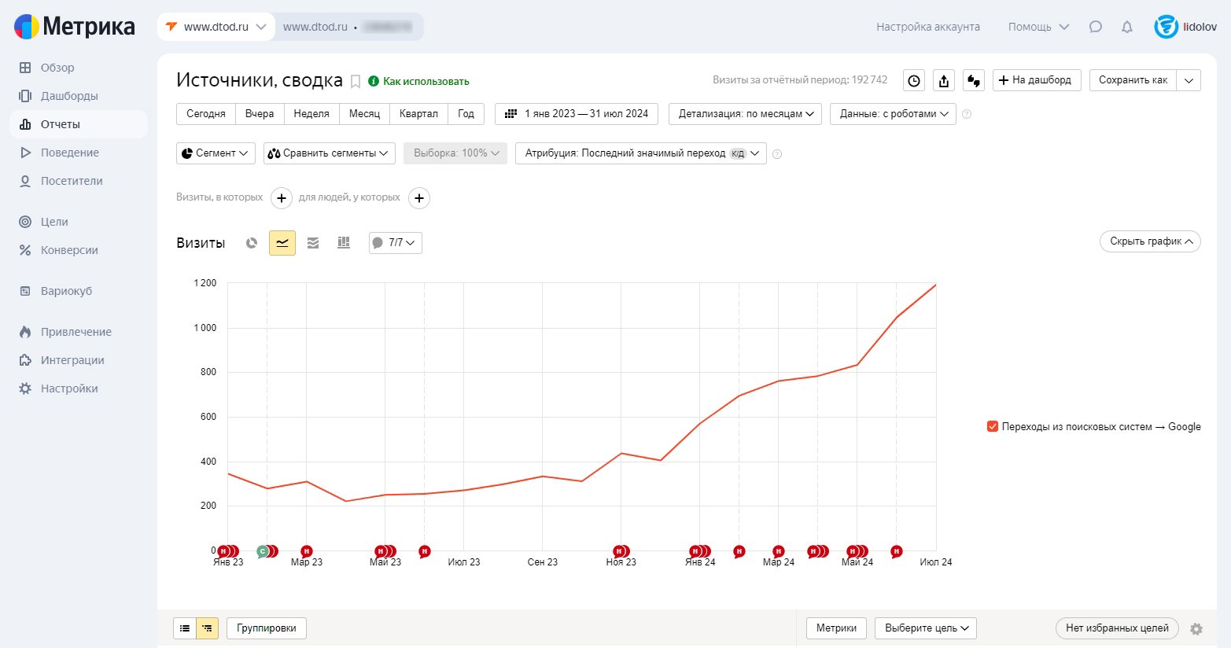Switch to the column chart icon

(344, 243)
